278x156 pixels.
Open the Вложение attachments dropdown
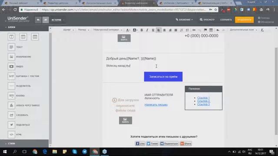point(184,19)
